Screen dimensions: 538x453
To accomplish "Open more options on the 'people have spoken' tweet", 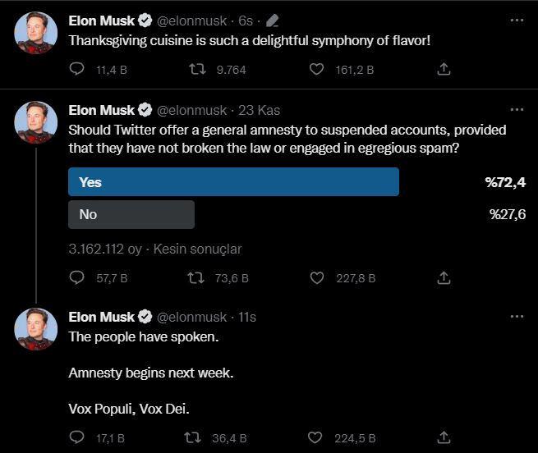I will tap(517, 316).
